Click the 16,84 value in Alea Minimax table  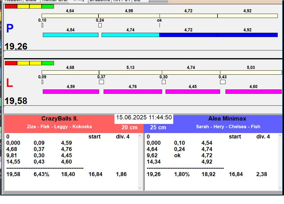236,174
